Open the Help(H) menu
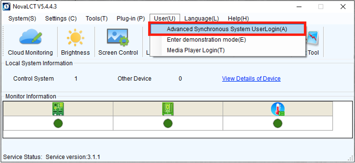Image resolution: width=355 pixels, height=163 pixels. click(x=238, y=18)
